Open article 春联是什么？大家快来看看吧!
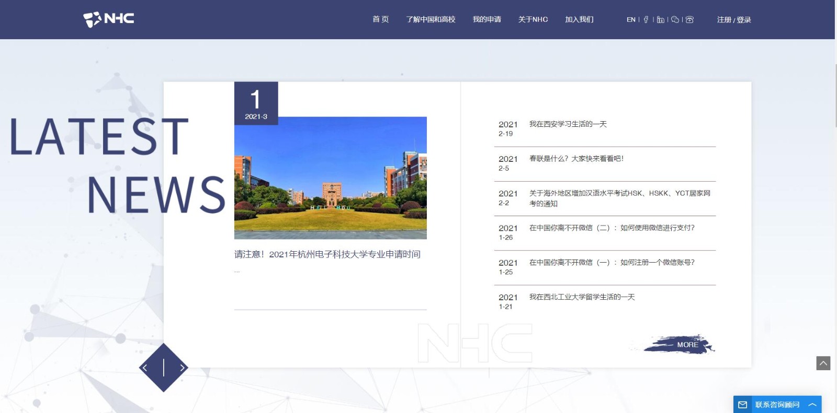 576,159
